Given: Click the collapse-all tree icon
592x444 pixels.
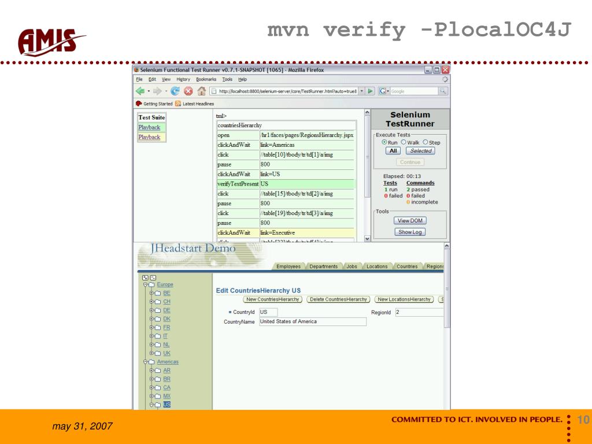Looking at the screenshot, I should coord(153,277).
